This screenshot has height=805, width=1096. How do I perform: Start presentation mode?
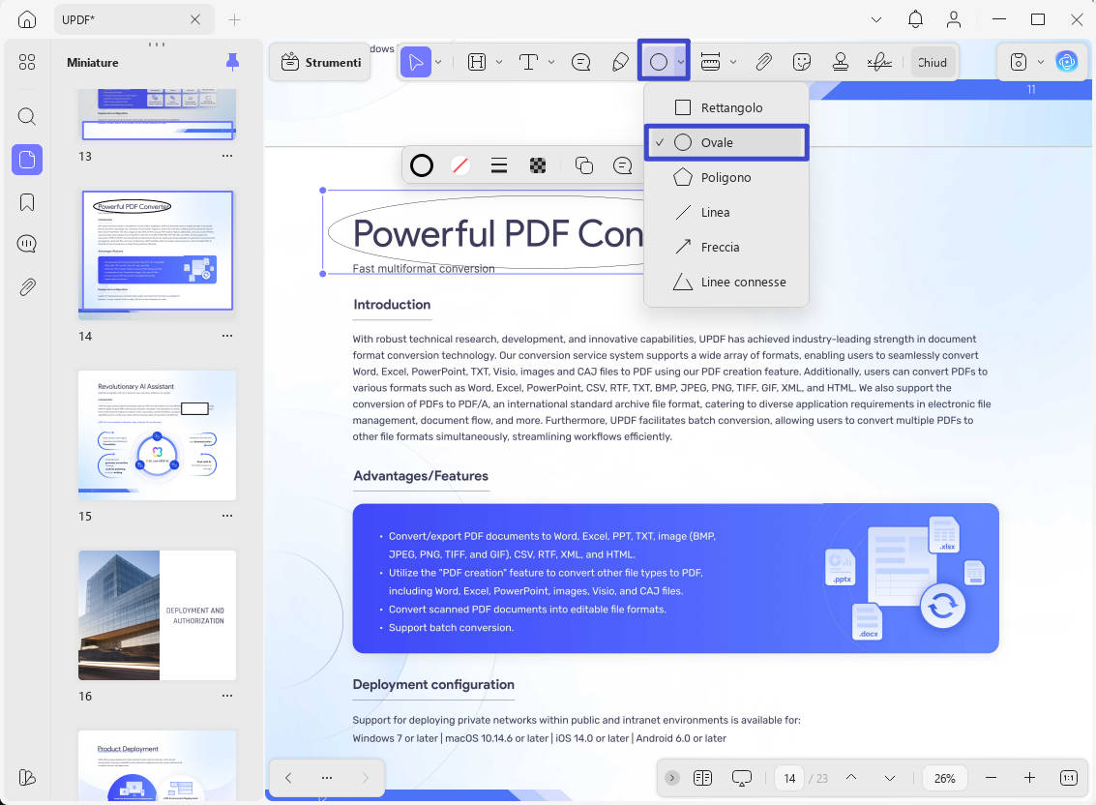click(x=742, y=778)
